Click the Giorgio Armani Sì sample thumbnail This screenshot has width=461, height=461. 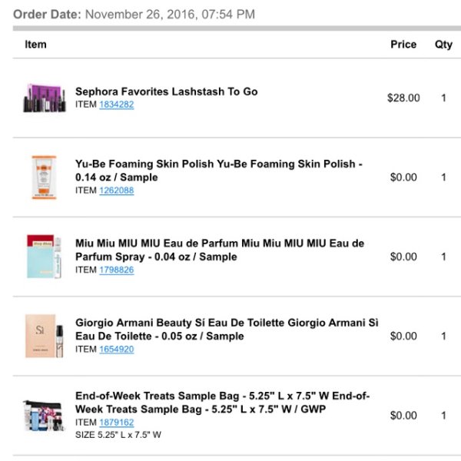(x=44, y=336)
